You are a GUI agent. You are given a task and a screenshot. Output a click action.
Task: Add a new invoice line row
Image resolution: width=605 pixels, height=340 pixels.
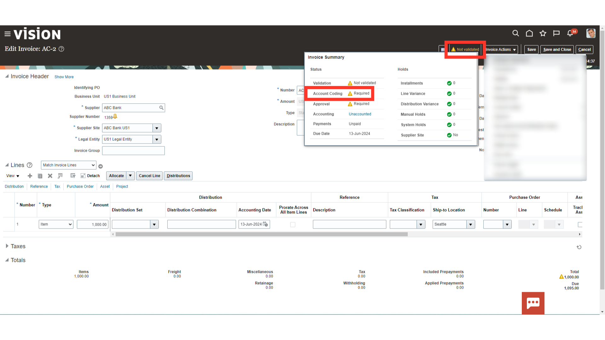click(30, 176)
